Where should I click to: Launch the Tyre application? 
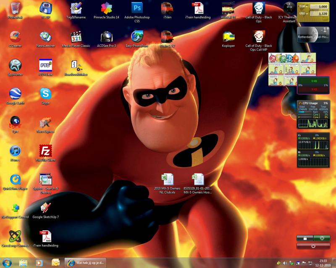point(15,125)
